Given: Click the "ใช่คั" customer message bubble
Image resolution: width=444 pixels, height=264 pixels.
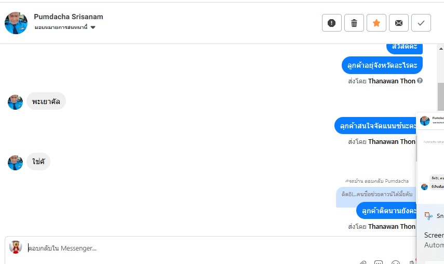Looking at the screenshot, I should [x=38, y=162].
